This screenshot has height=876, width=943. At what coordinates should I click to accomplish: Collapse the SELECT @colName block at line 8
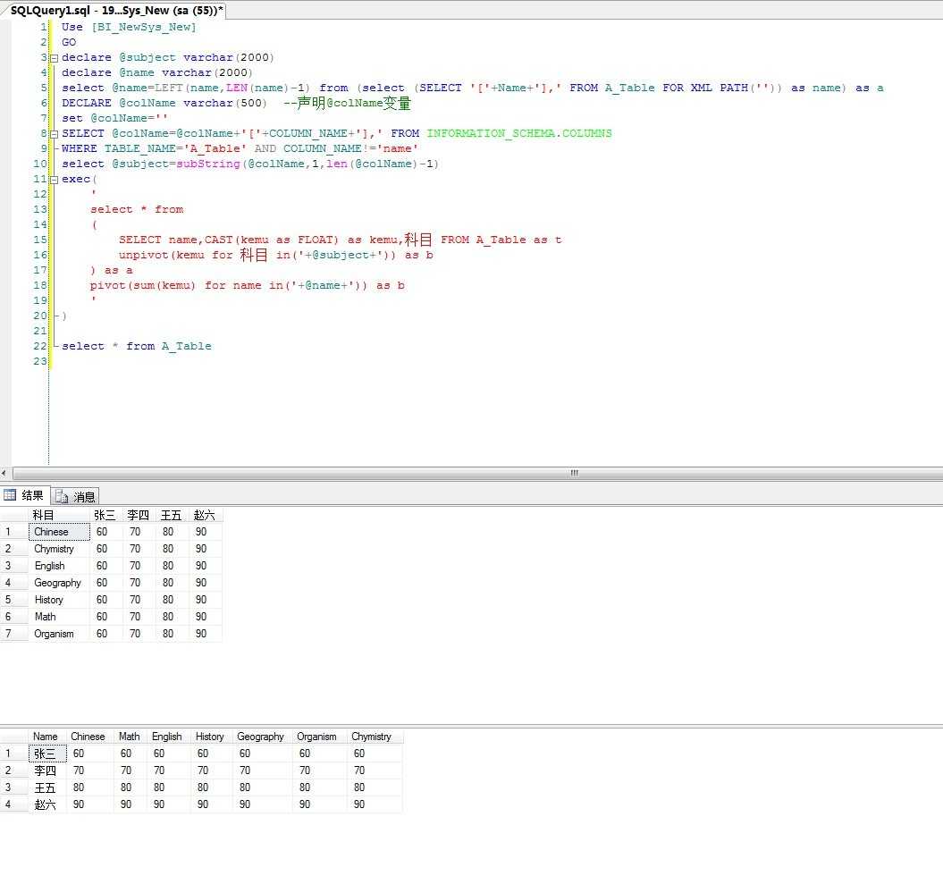pos(55,134)
